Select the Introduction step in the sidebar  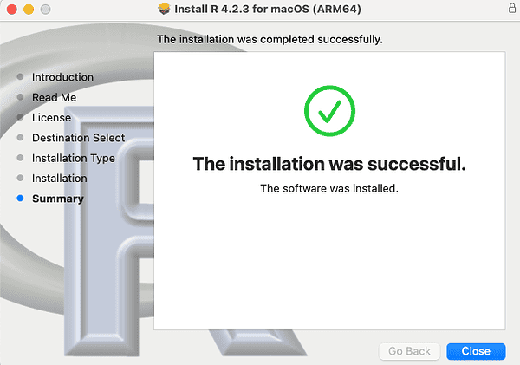click(x=62, y=77)
